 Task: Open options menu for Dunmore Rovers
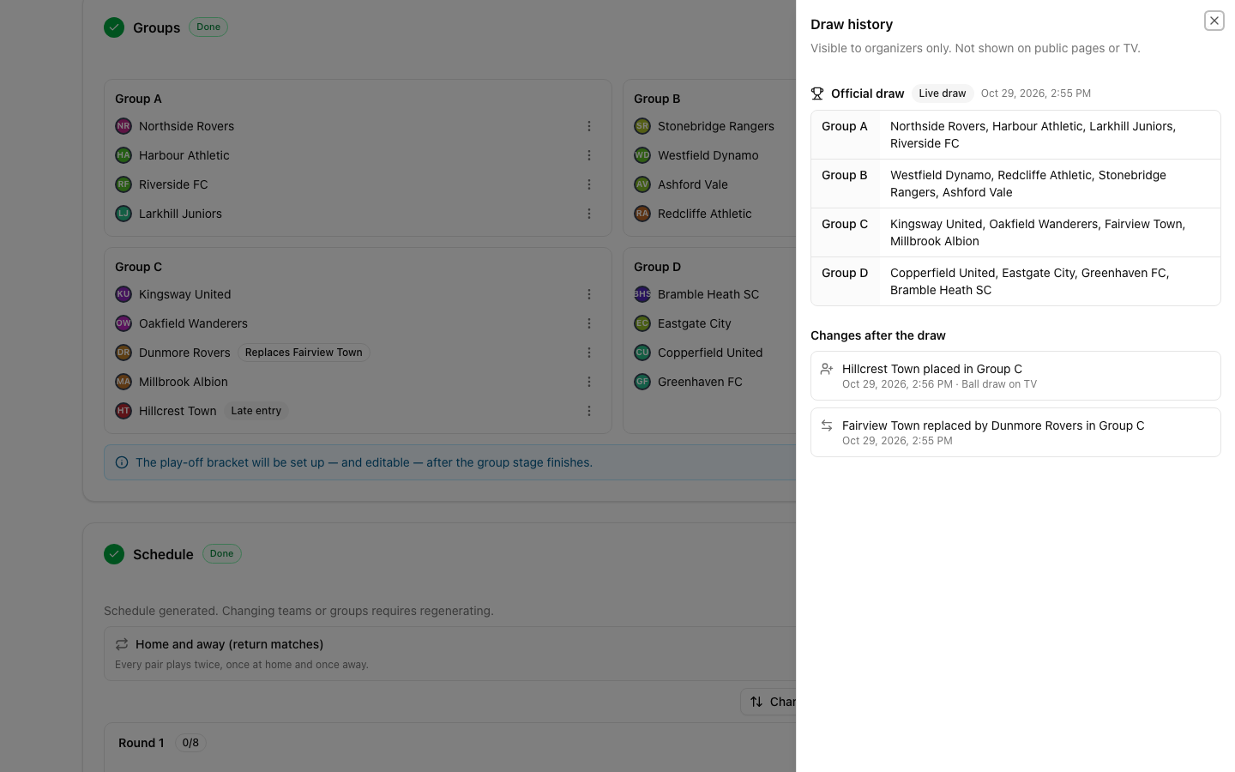click(x=589, y=353)
